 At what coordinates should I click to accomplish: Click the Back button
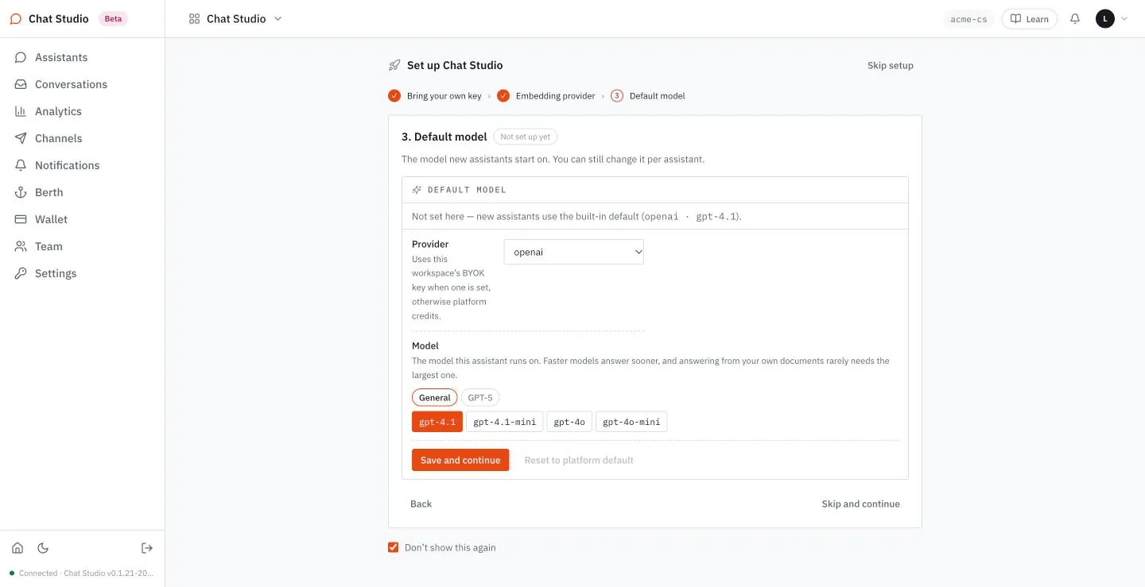(421, 504)
